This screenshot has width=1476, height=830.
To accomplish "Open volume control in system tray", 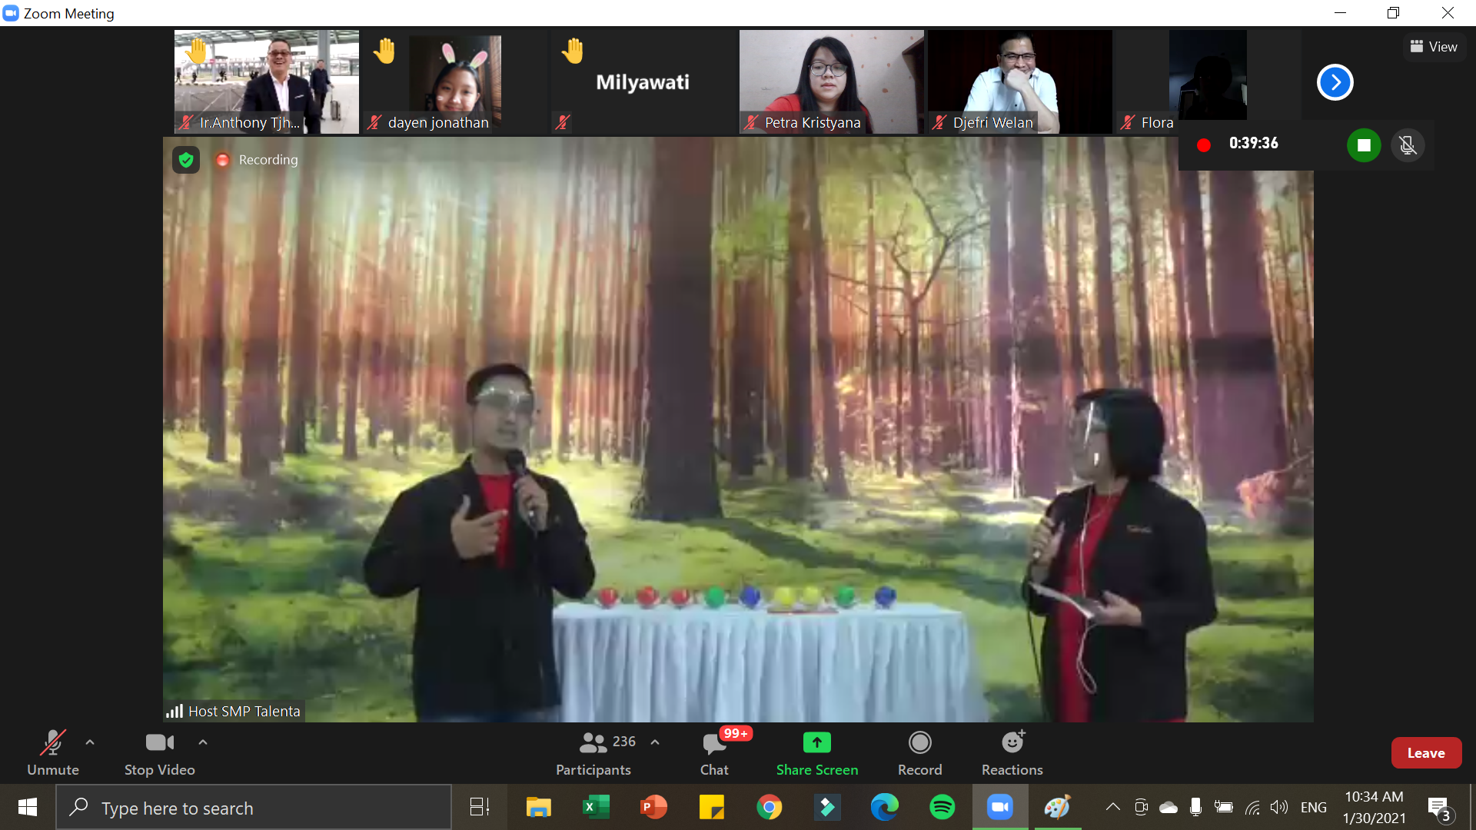I will click(1278, 807).
